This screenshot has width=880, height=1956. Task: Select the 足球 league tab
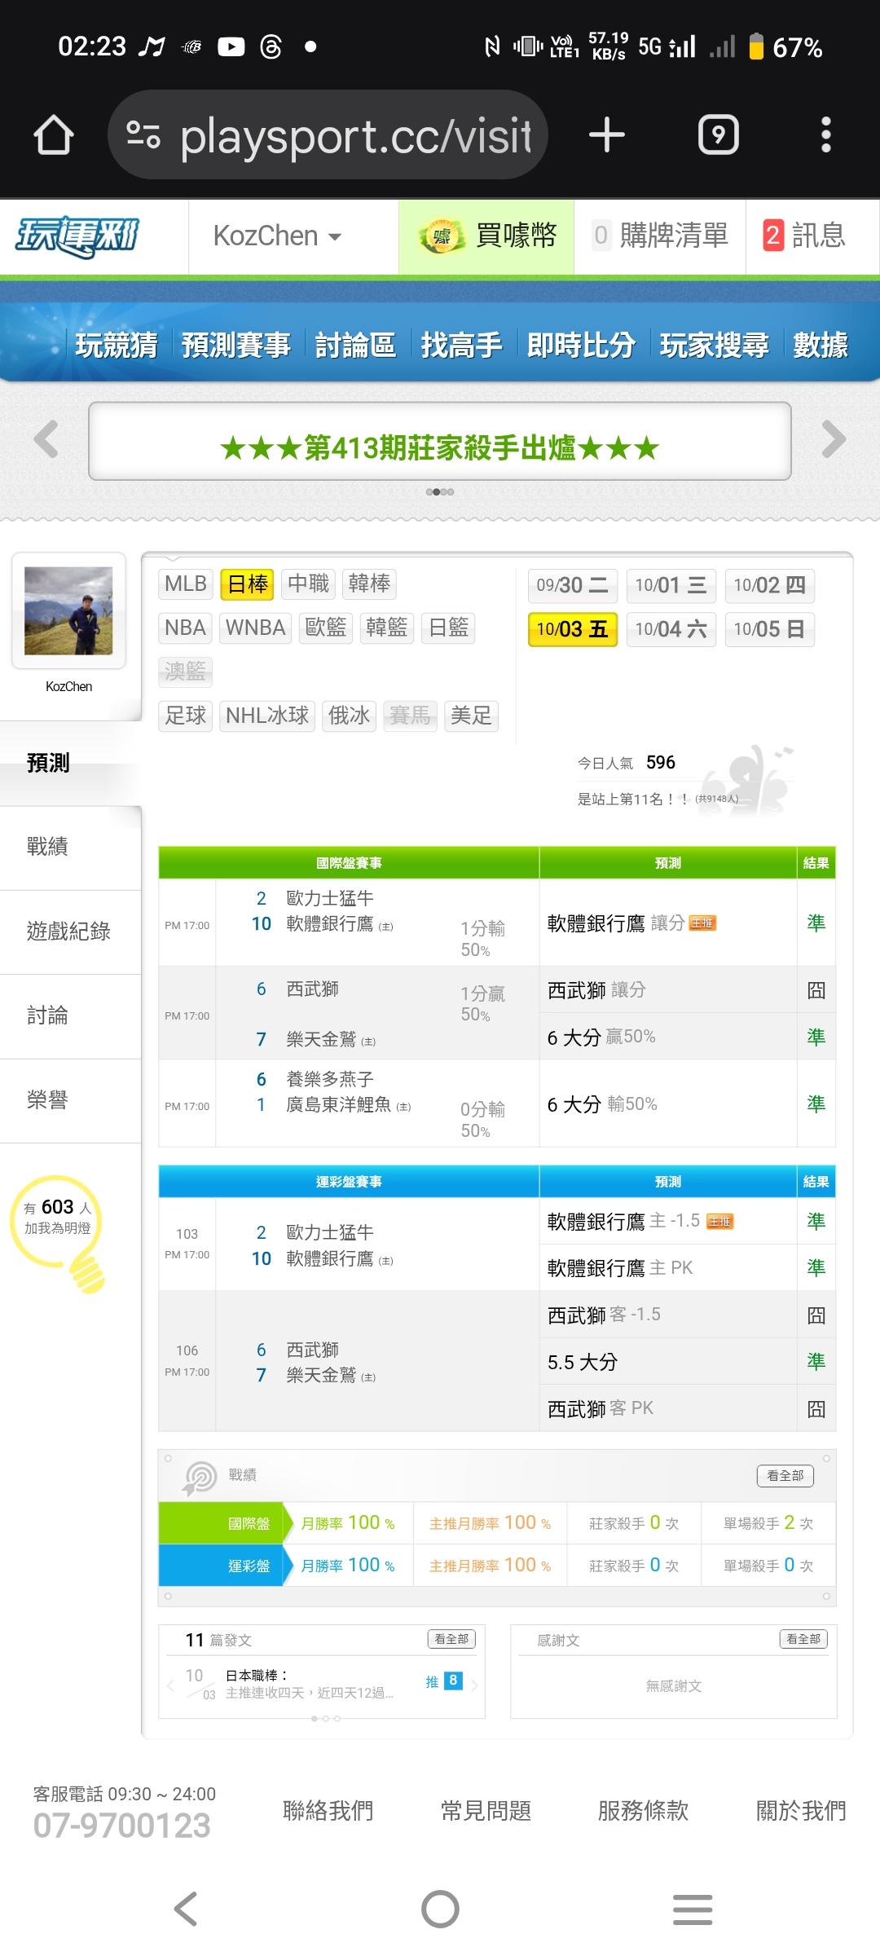(186, 716)
